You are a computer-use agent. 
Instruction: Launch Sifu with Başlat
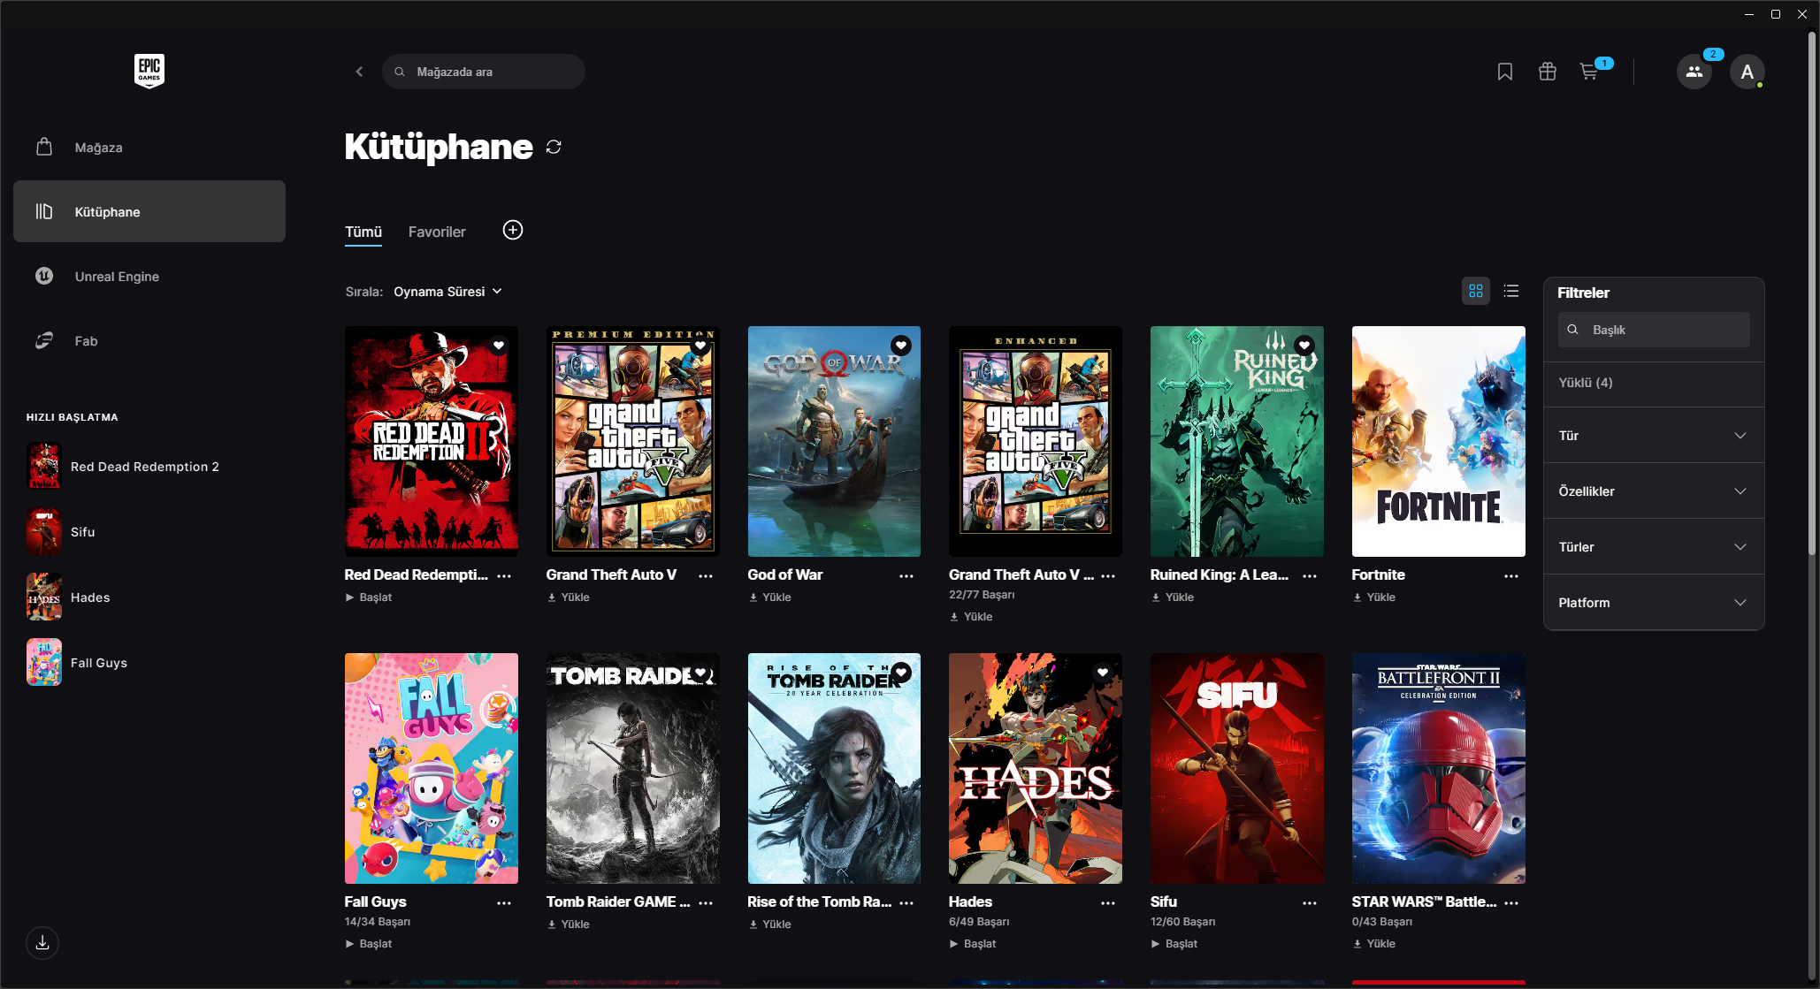pos(1174,944)
